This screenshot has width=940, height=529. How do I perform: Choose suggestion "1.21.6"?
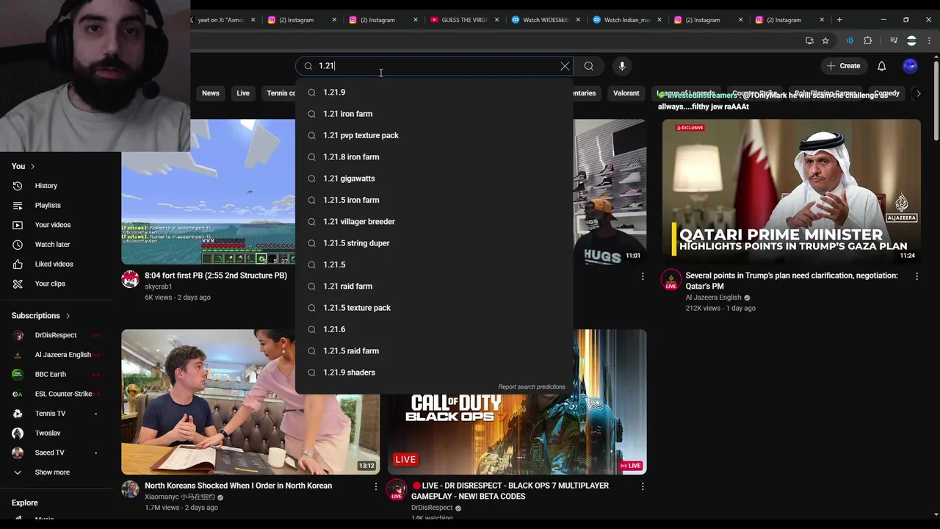tap(434, 329)
